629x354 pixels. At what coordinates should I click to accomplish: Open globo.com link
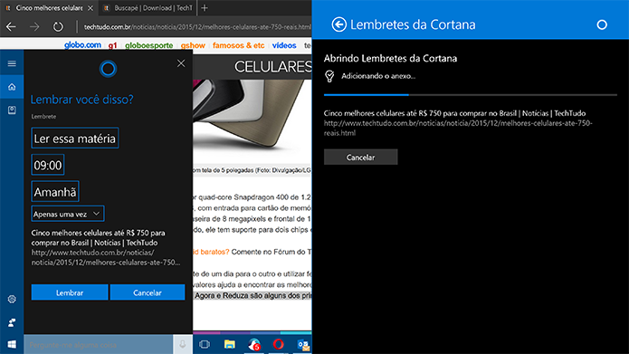(82, 45)
